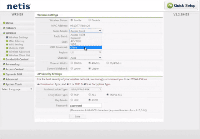The width and height of the screenshot is (200, 139).
Task: Open the Network menu
Action: click(x=11, y=28)
